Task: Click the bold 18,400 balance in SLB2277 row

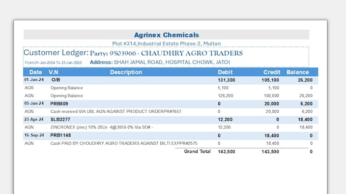Action: [x=305, y=119]
